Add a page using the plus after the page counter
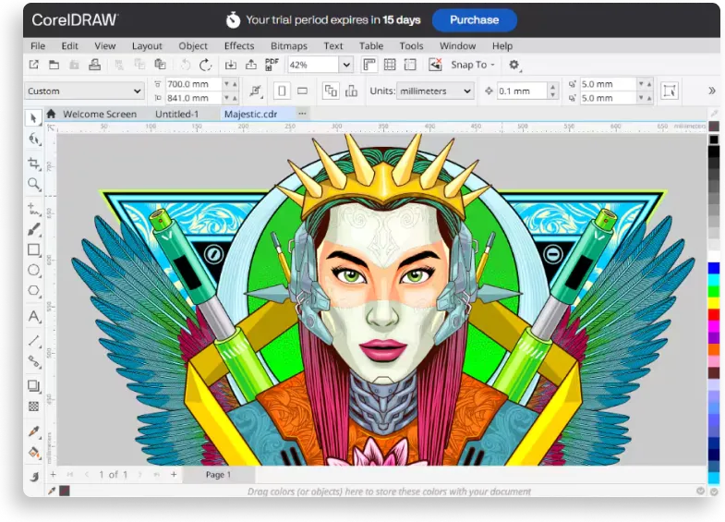Viewport: 725px width, 522px height. [174, 474]
